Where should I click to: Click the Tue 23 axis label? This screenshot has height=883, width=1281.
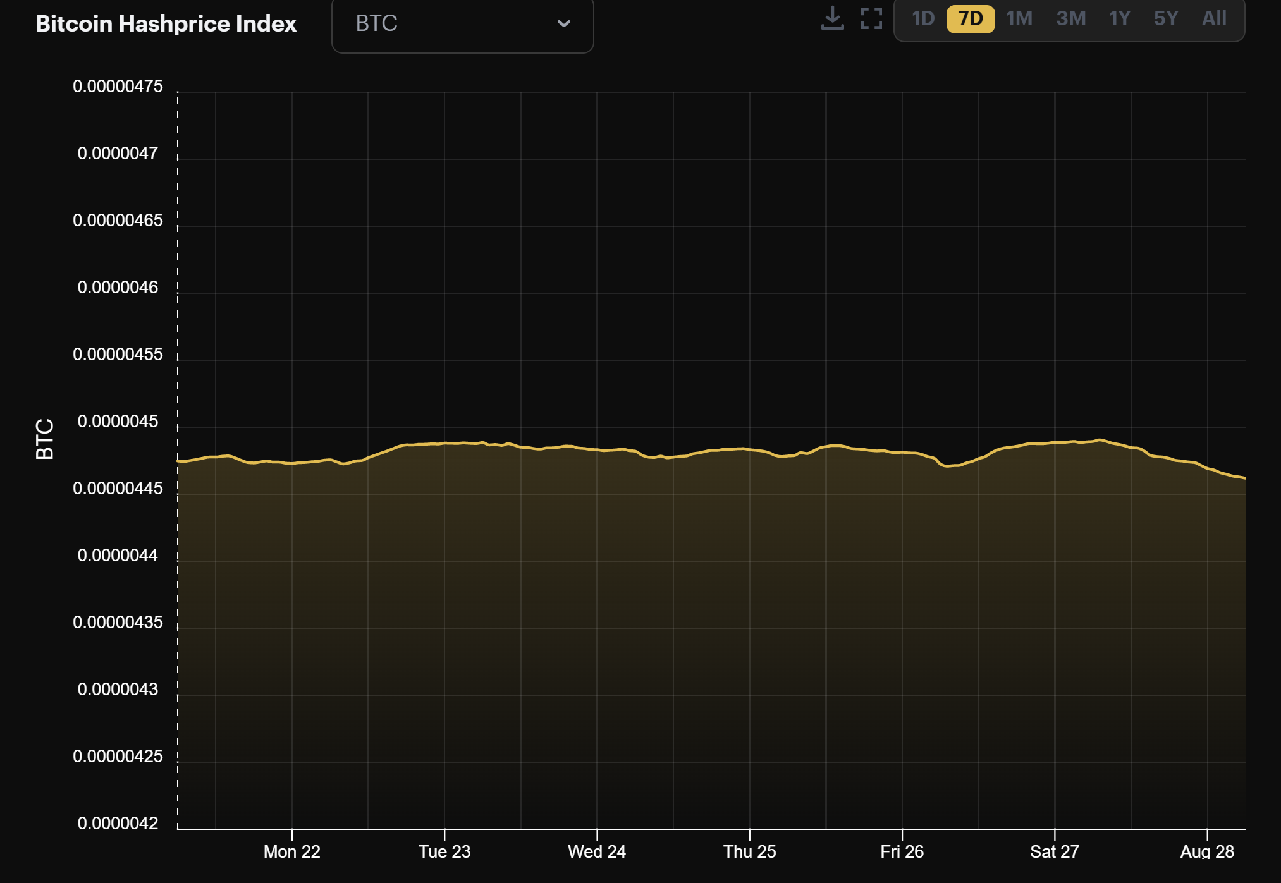click(x=444, y=851)
